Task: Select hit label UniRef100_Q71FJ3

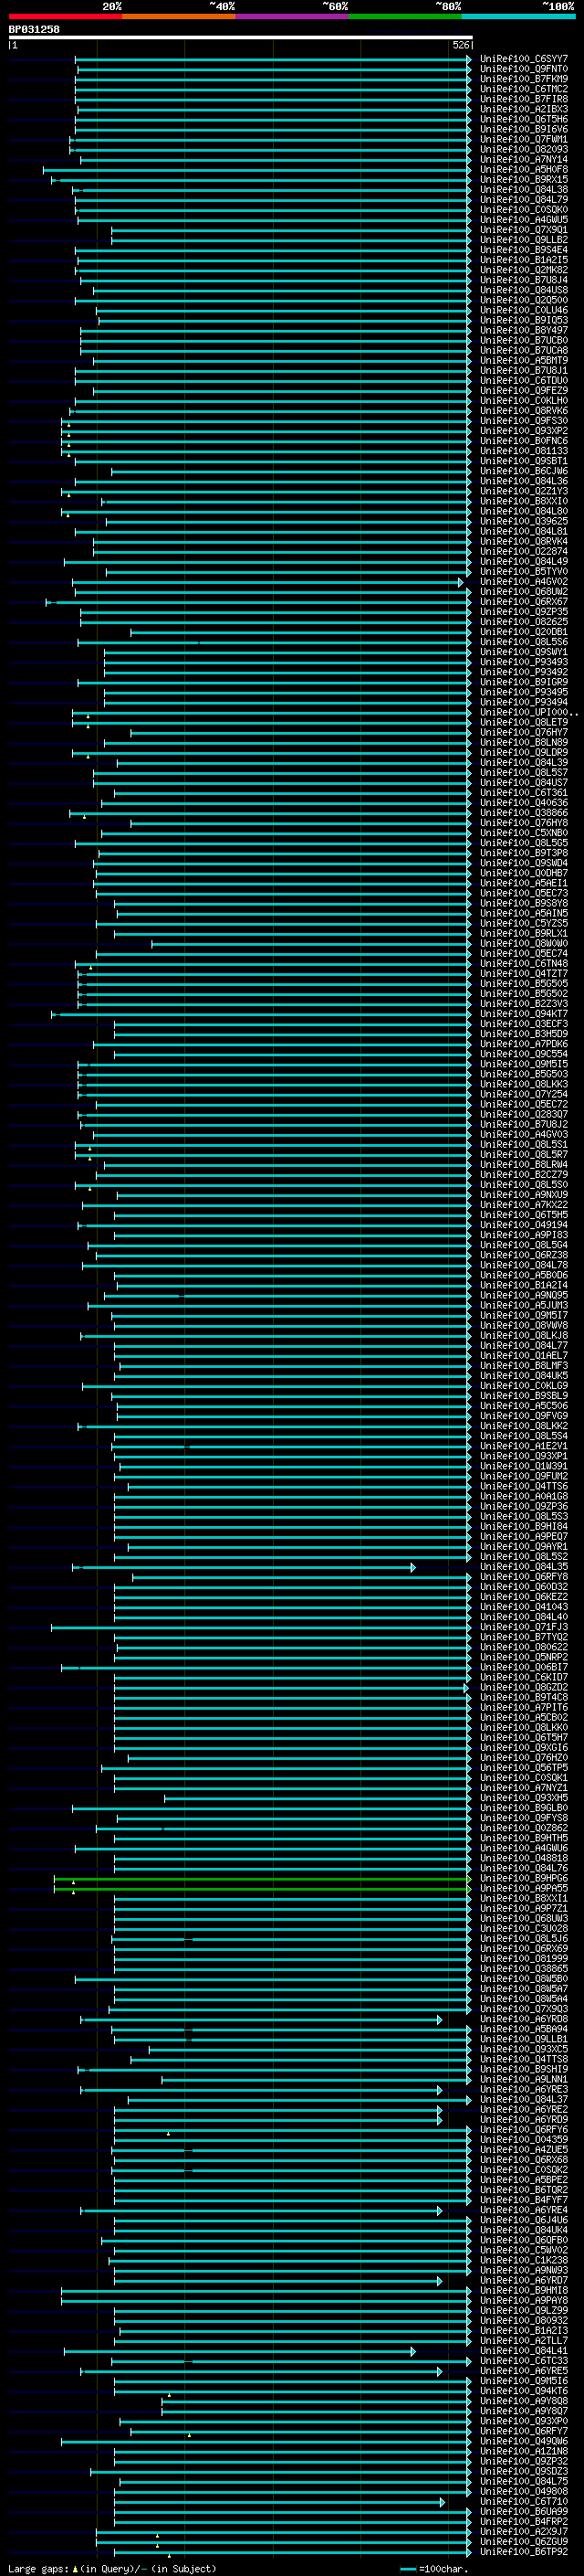Action: pos(523,1627)
